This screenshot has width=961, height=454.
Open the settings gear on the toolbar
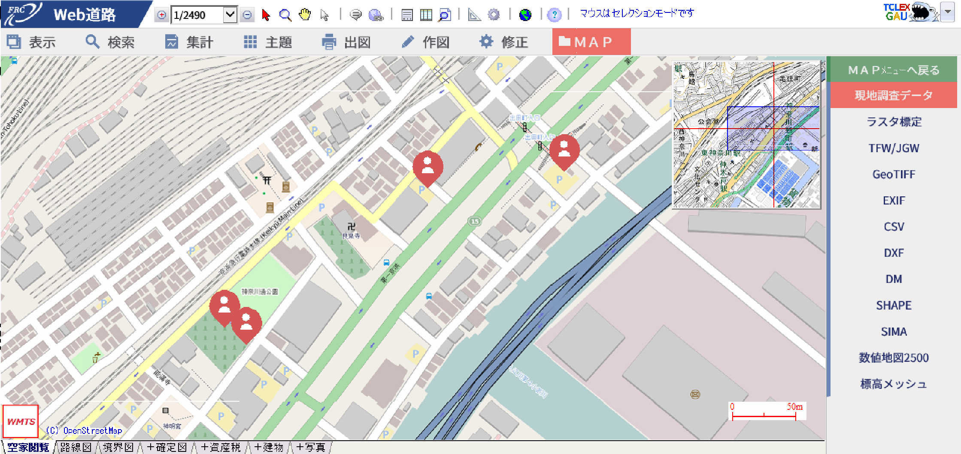coord(494,15)
